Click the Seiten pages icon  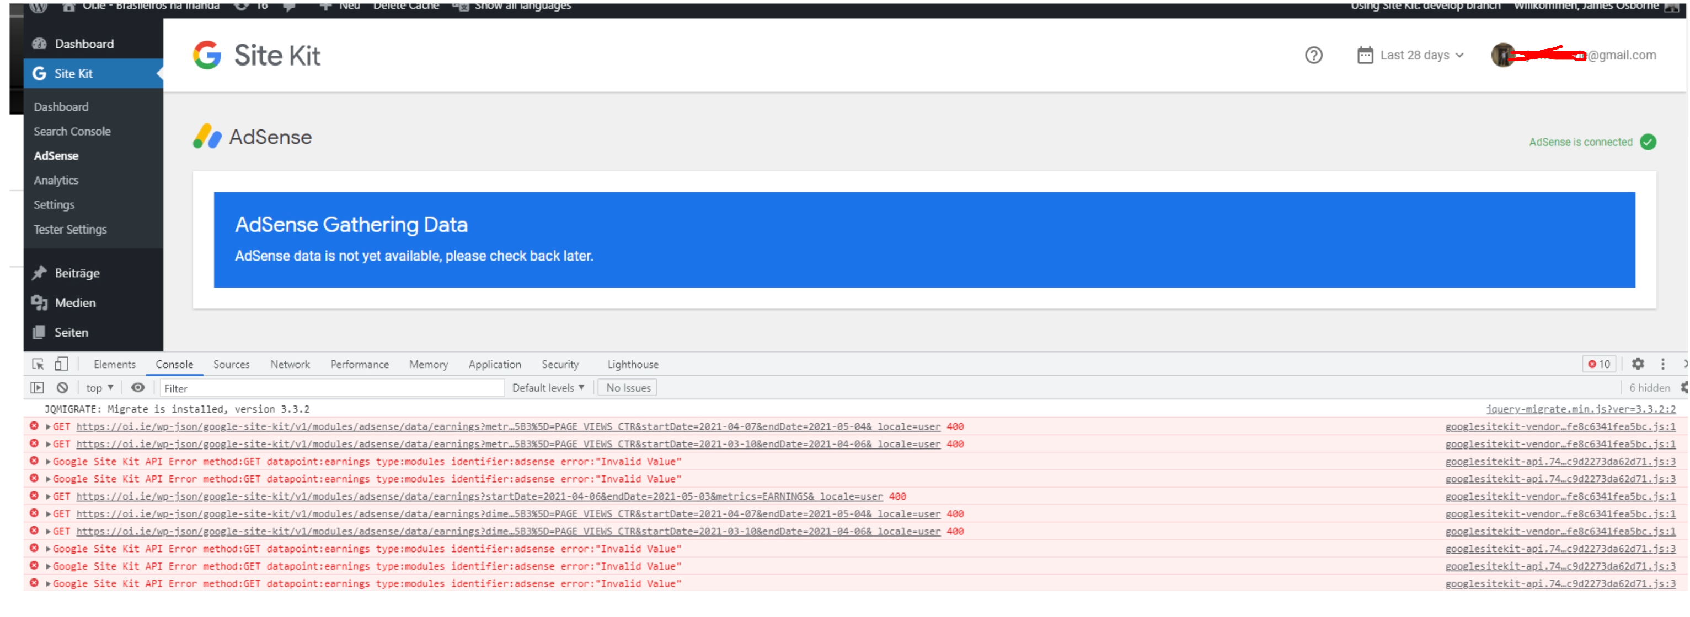coord(39,332)
